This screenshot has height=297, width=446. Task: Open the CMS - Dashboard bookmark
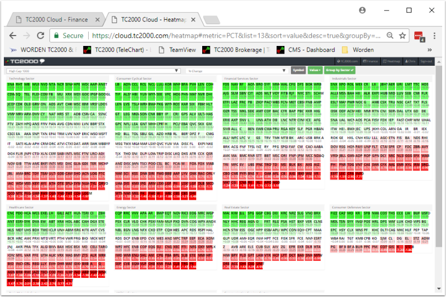pos(306,50)
